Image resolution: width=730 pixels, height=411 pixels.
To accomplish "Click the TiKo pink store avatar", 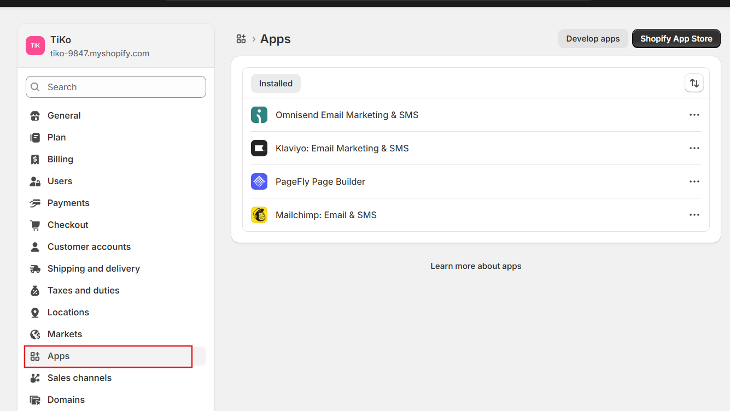I will point(35,46).
